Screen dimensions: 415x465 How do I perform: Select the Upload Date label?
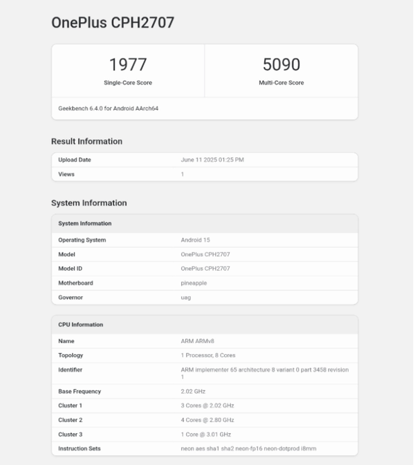point(75,160)
